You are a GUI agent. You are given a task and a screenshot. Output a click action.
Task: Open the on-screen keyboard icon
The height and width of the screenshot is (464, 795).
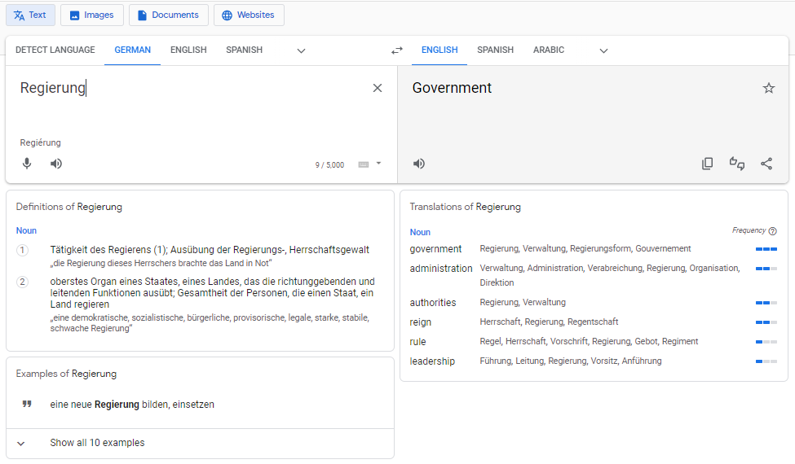364,164
